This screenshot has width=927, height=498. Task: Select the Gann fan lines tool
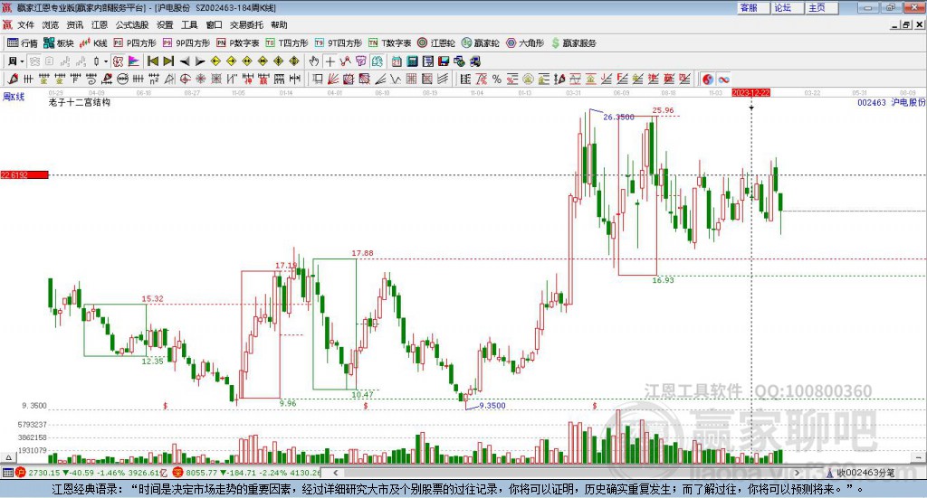coord(333,79)
